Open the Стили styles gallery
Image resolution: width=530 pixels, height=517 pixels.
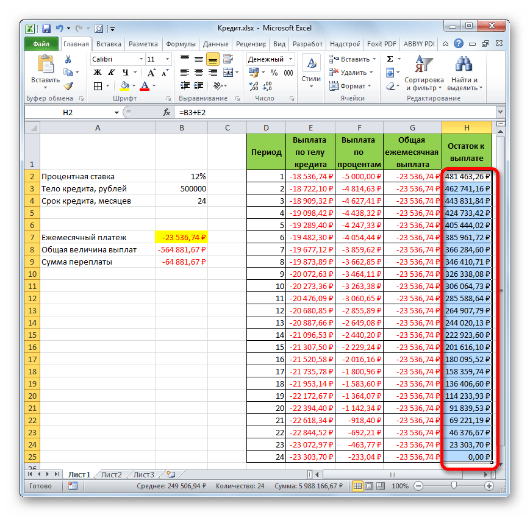tap(311, 72)
